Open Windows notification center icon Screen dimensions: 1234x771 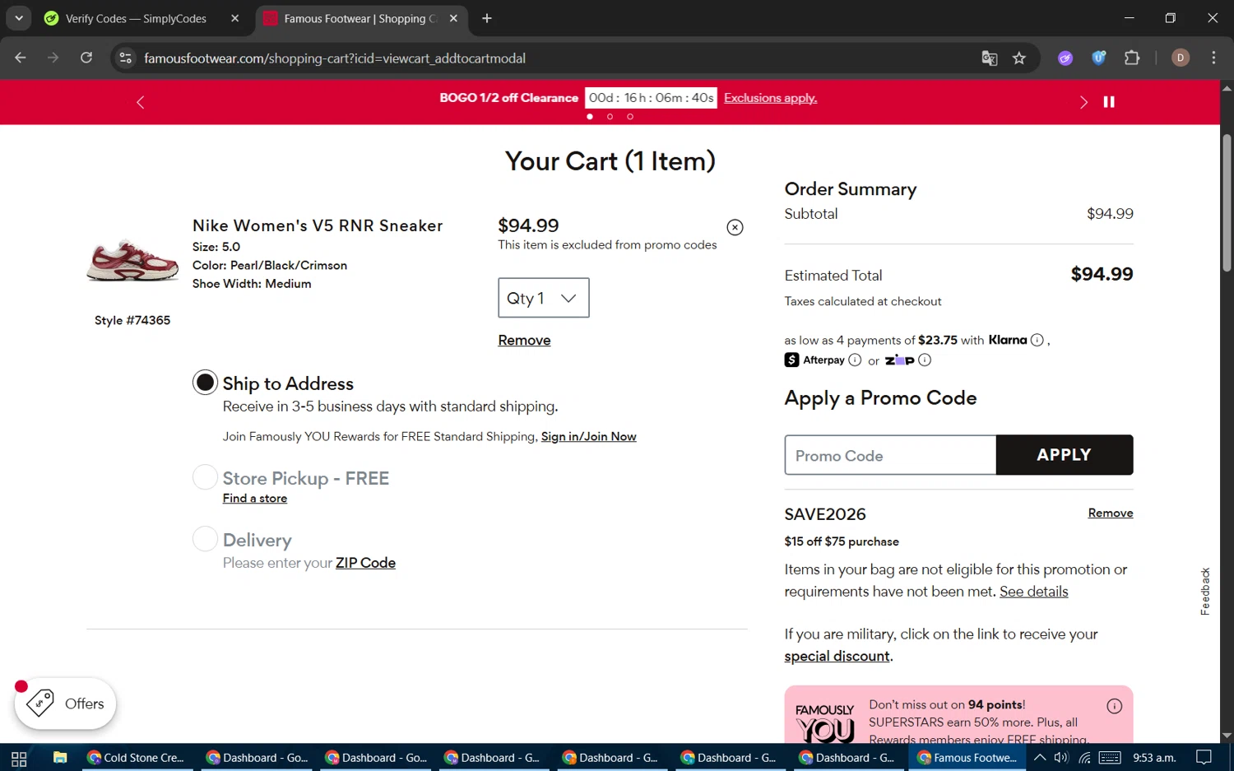1204,758
